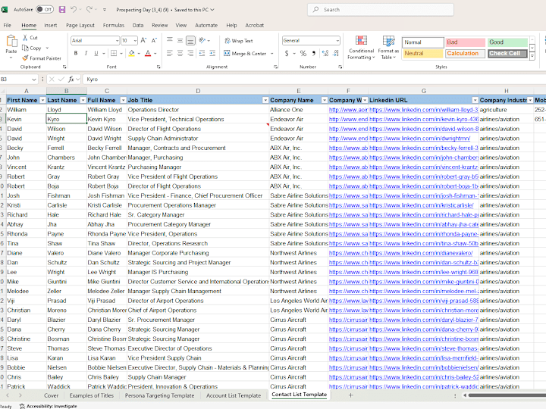This screenshot has height=409, width=546.
Task: Click Increase Decimal icon
Action: pyautogui.click(x=325, y=53)
